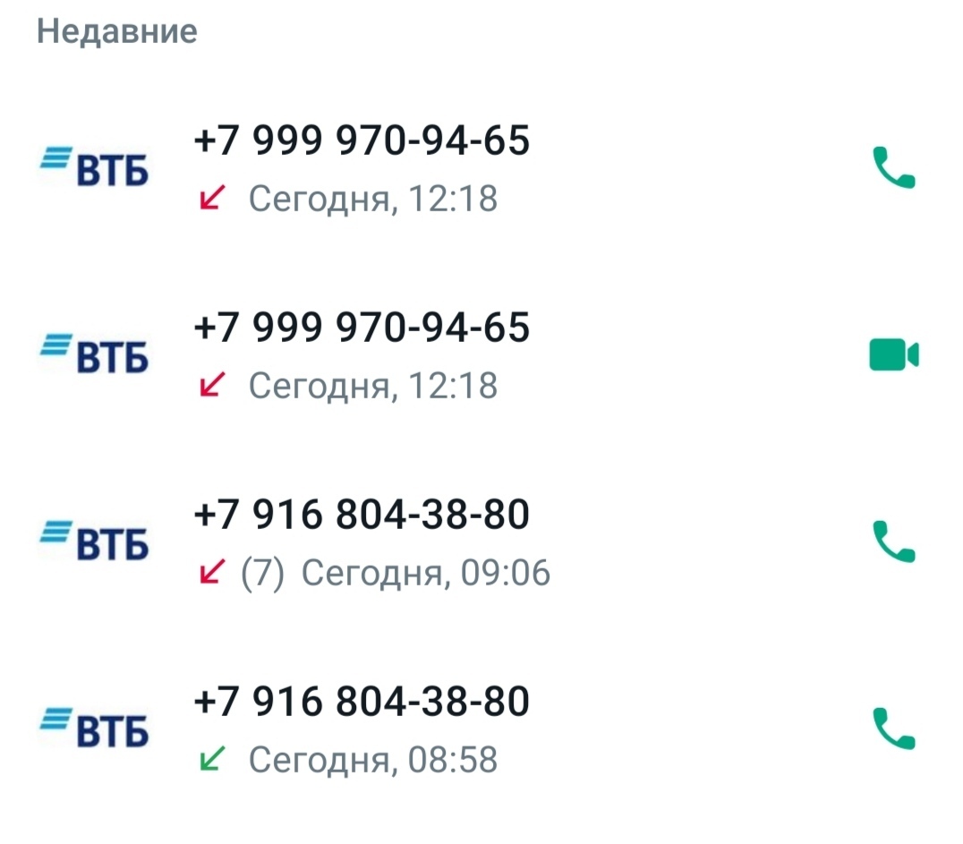Click the red missed arrow in the video-call entry

210,386
